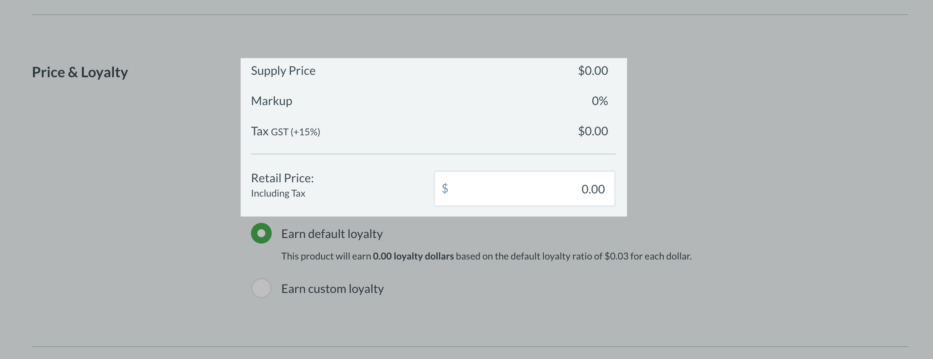The image size is (933, 359).
Task: Click the bold "0.00 loyalty dollars" text
Action: pos(413,256)
